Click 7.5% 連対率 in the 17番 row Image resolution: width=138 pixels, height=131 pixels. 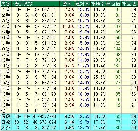pyautogui.click(x=85, y=99)
